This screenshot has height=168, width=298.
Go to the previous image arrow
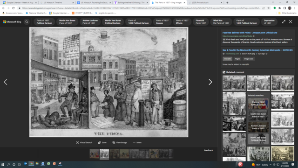[x=6, y=82]
